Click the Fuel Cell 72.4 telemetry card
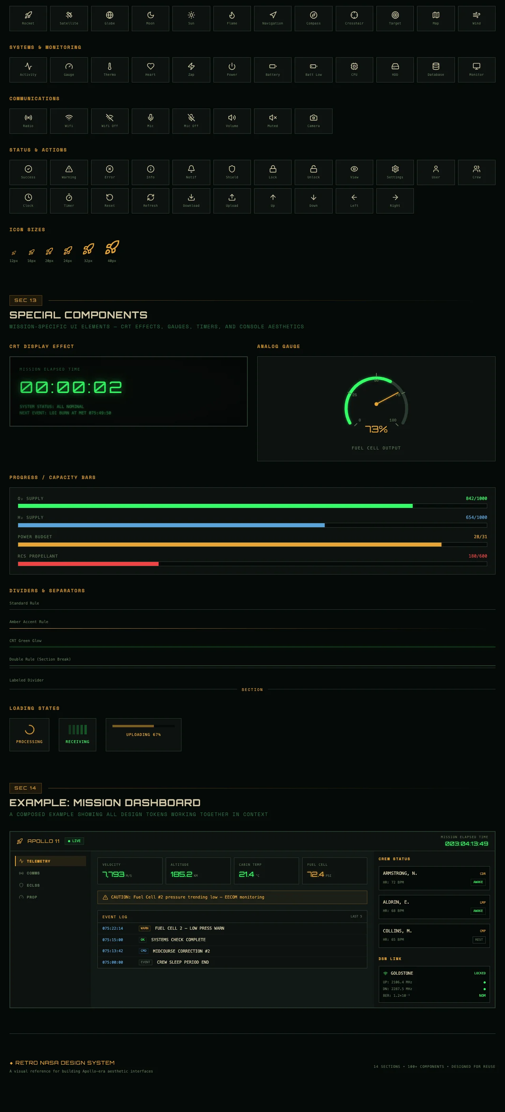505x1112 pixels. [335, 871]
